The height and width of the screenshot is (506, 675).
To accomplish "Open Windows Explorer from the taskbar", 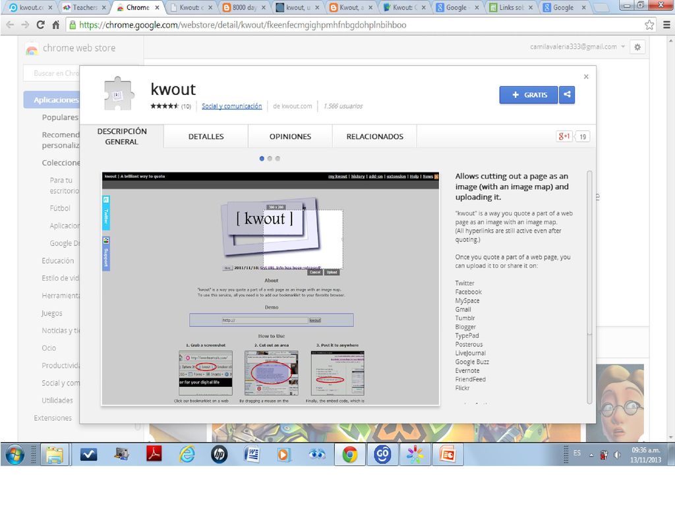I will point(55,455).
